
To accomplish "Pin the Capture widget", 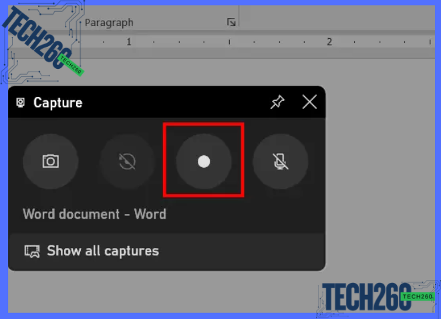I will (277, 102).
